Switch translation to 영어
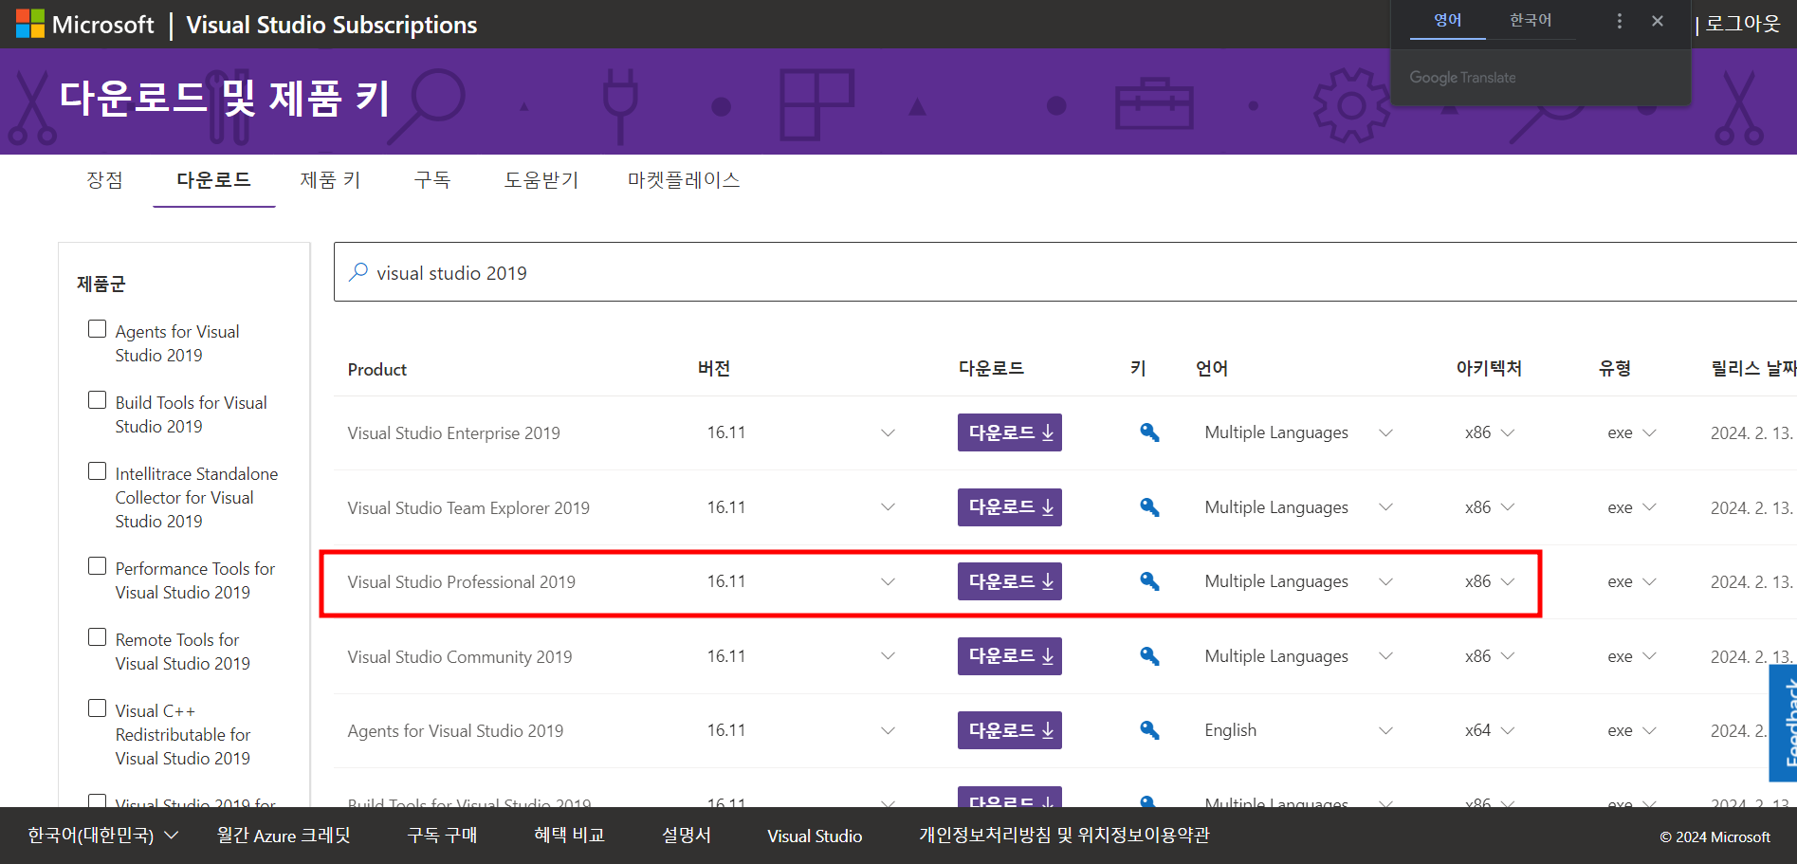 pos(1448,20)
